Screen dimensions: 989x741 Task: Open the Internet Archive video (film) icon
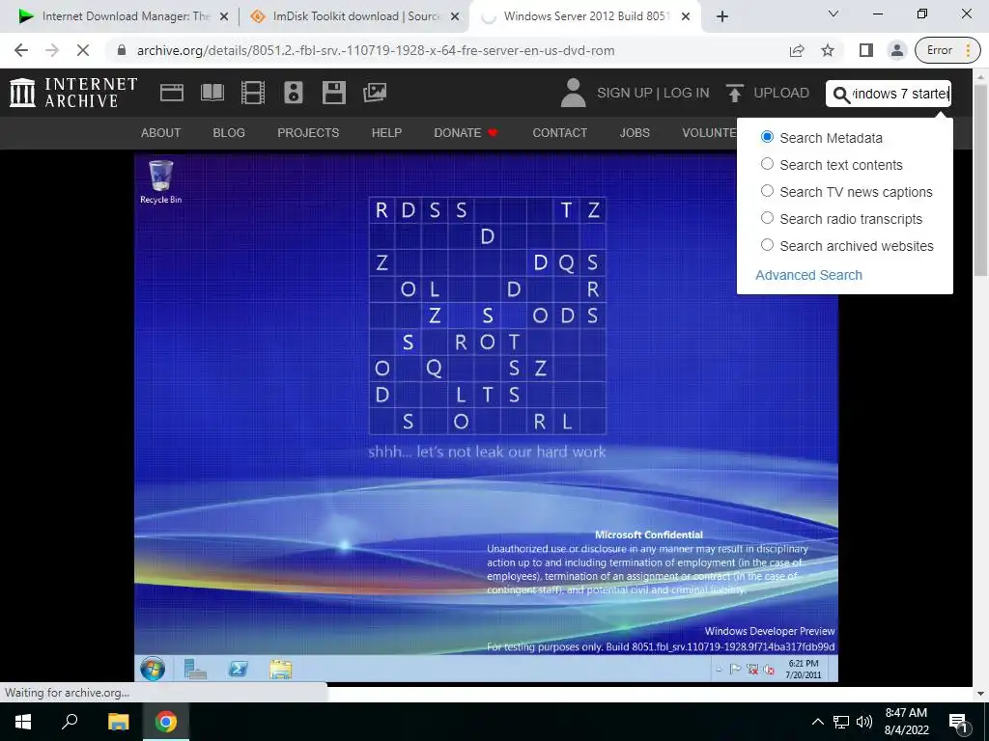(253, 93)
